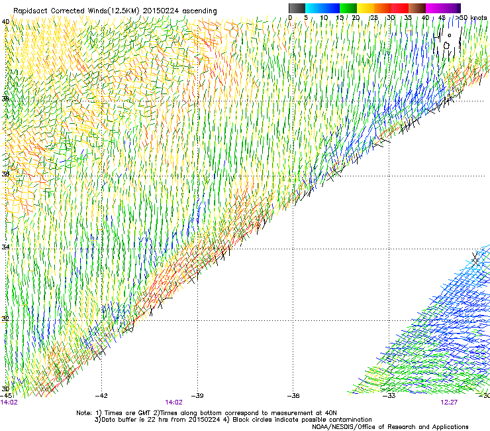The height and width of the screenshot is (431, 490).
Task: Click the '45' legend scale label
Action: (x=442, y=17)
